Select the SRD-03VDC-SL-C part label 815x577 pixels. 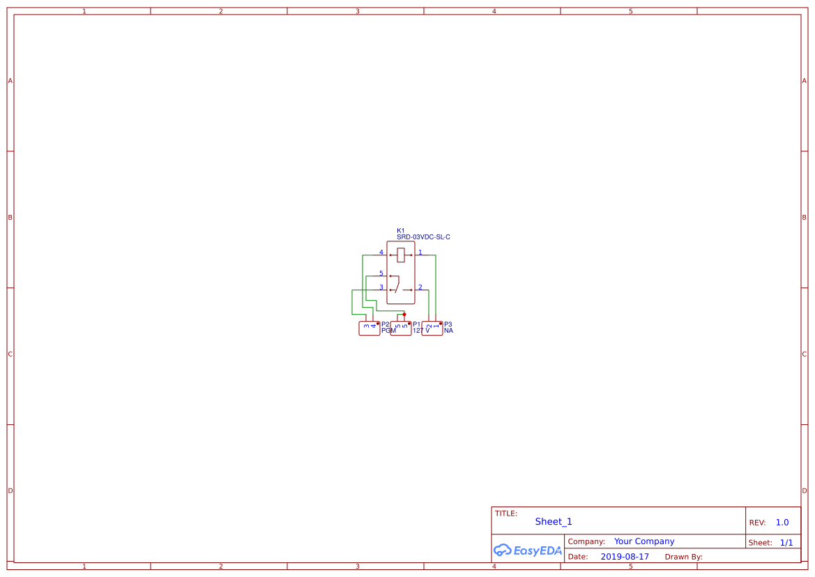click(x=422, y=237)
